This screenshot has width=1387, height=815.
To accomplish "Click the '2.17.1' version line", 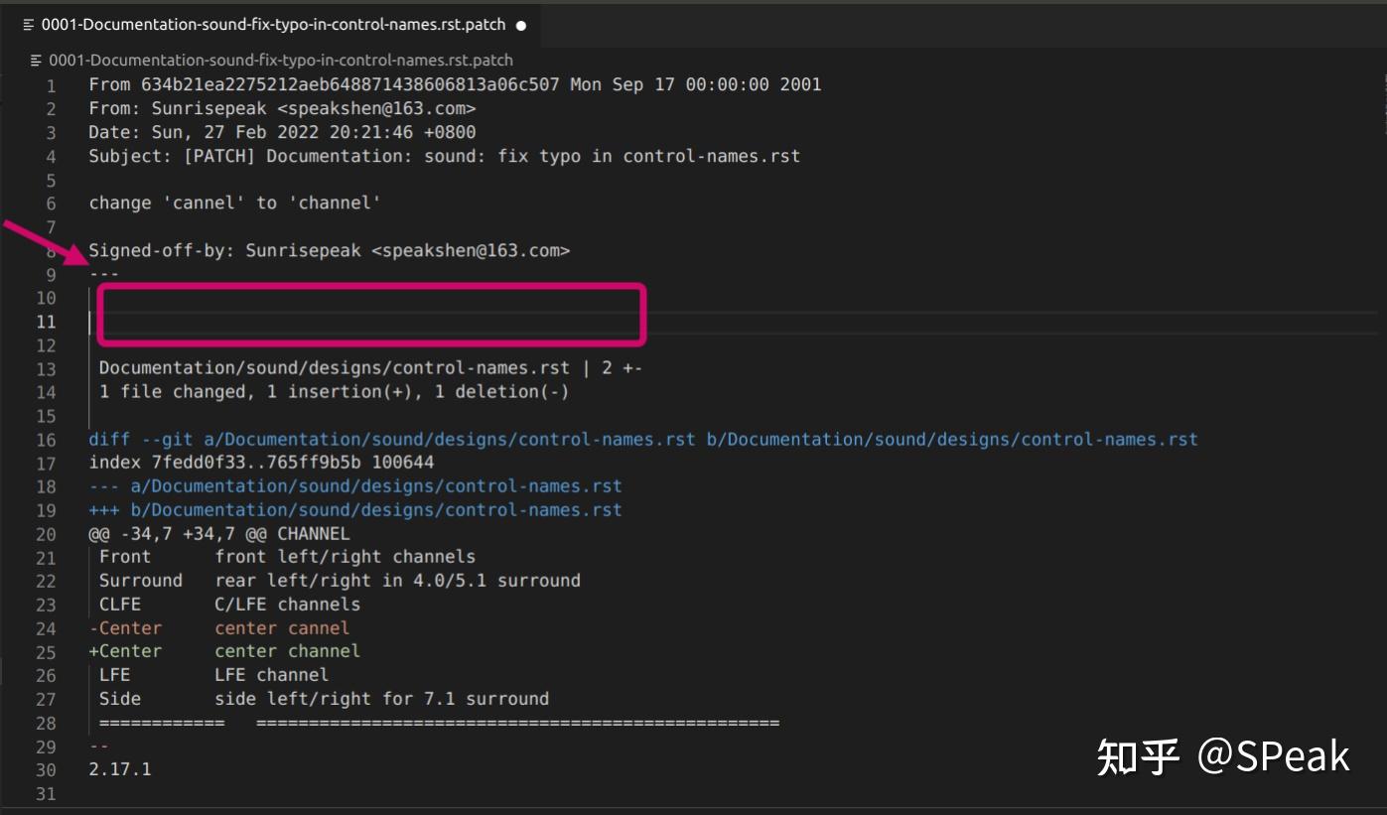I will click(x=120, y=769).
